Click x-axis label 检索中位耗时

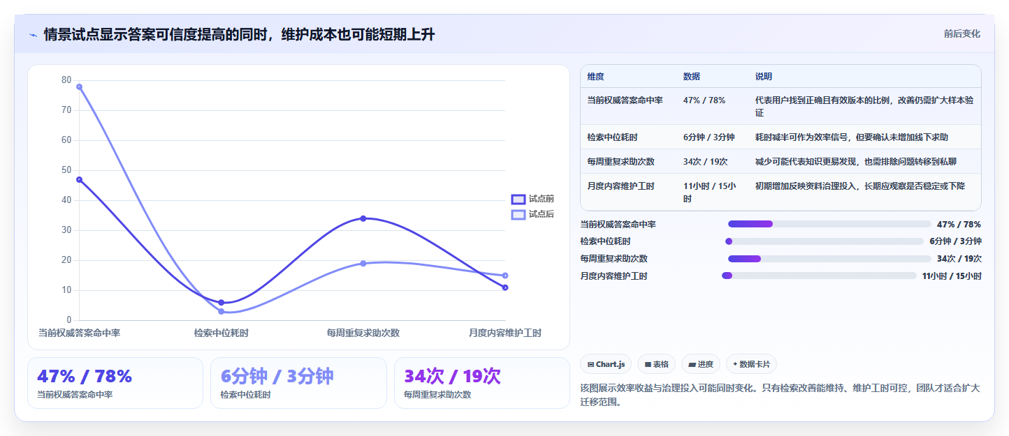click(x=221, y=333)
